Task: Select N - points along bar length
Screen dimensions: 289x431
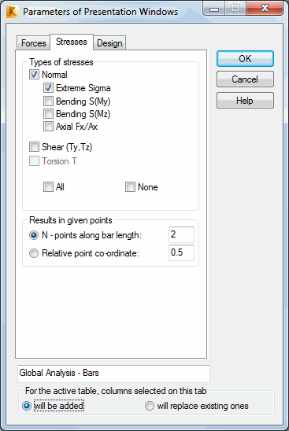Action: click(x=34, y=235)
